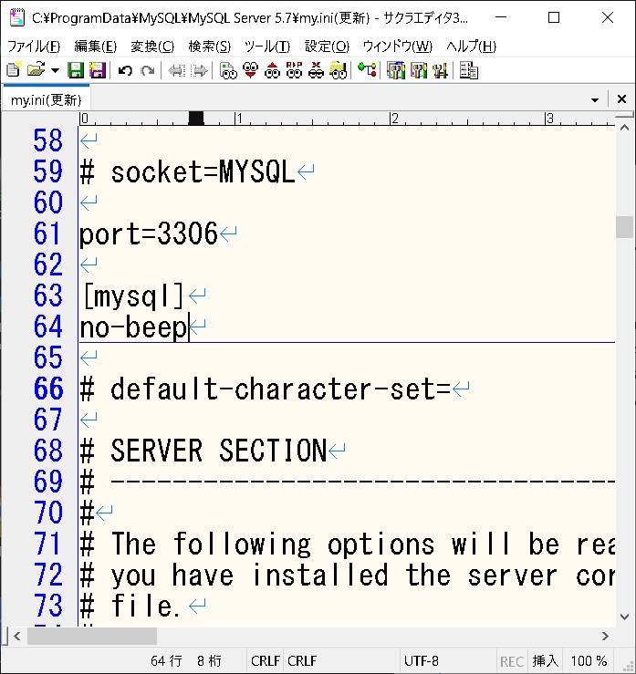The width and height of the screenshot is (636, 674).
Task: Click line number 61 in gutter
Action: [x=48, y=233]
